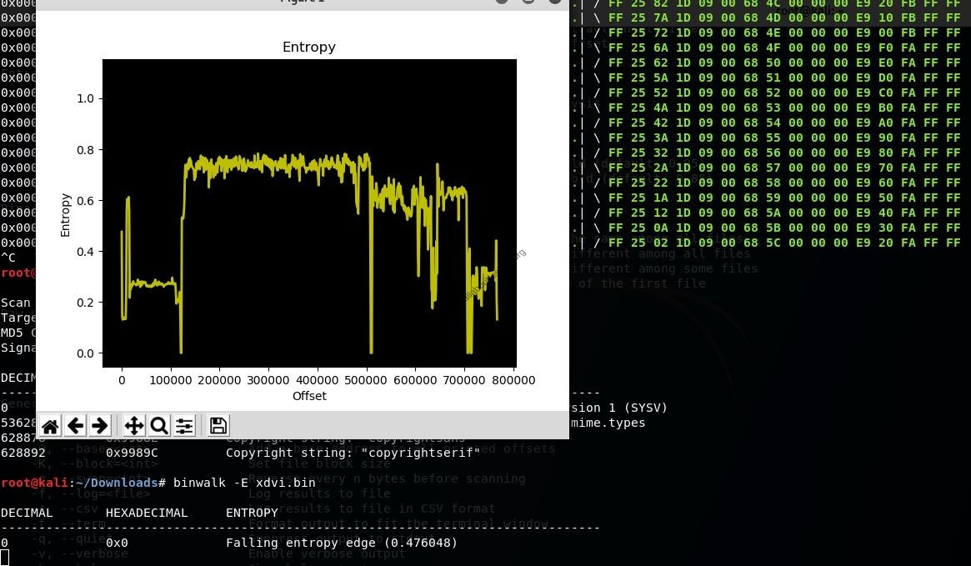The height and width of the screenshot is (566, 971).
Task: Save the entropy figure using the floppy icon
Action: tap(218, 425)
